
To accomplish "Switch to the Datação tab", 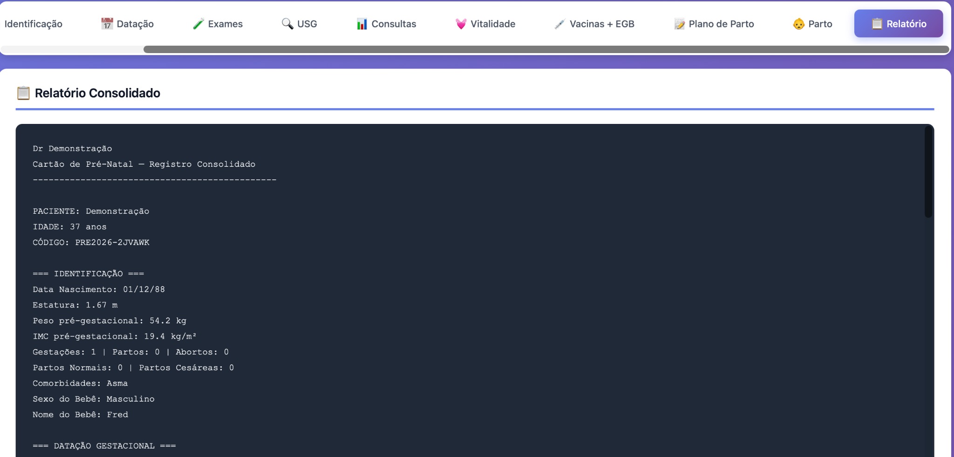I will 127,24.
